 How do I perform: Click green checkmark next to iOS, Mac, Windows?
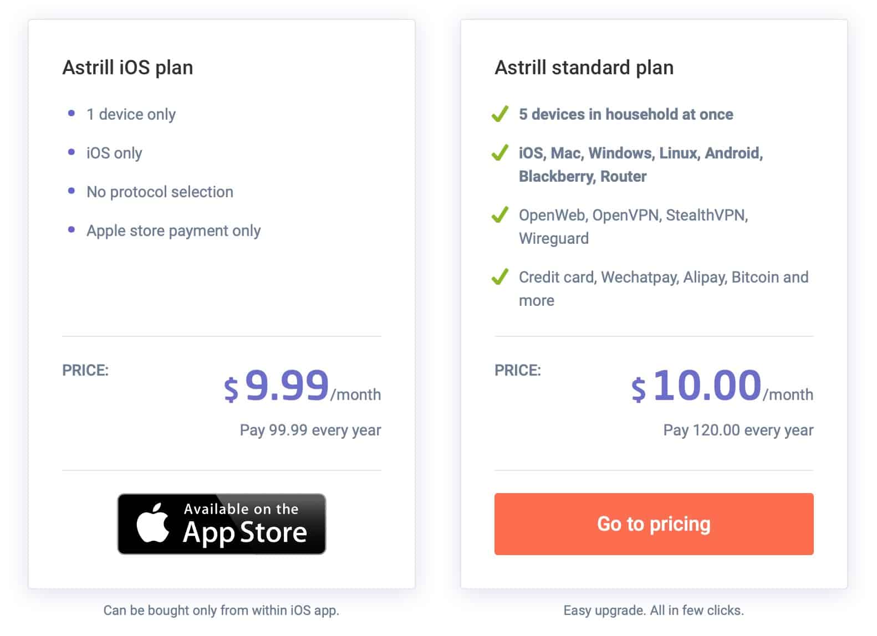coord(500,152)
